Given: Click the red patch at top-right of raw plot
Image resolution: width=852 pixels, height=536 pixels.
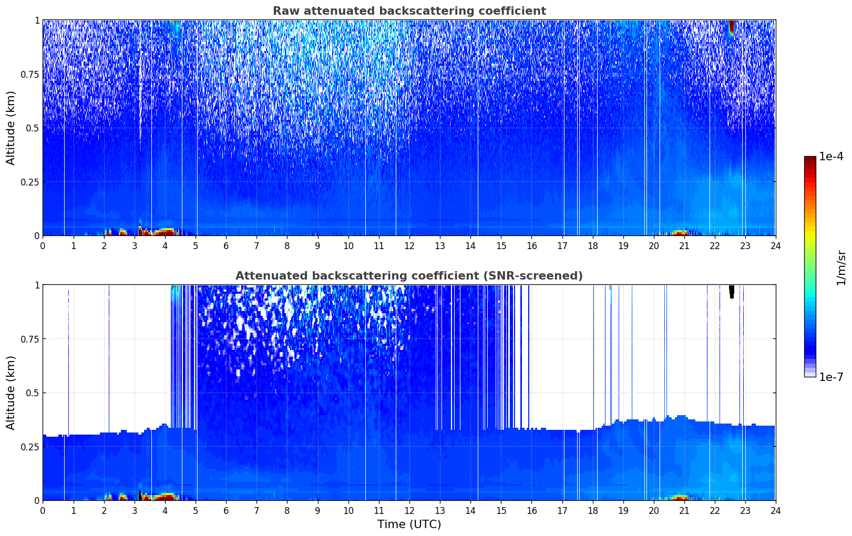Looking at the screenshot, I should tap(732, 26).
